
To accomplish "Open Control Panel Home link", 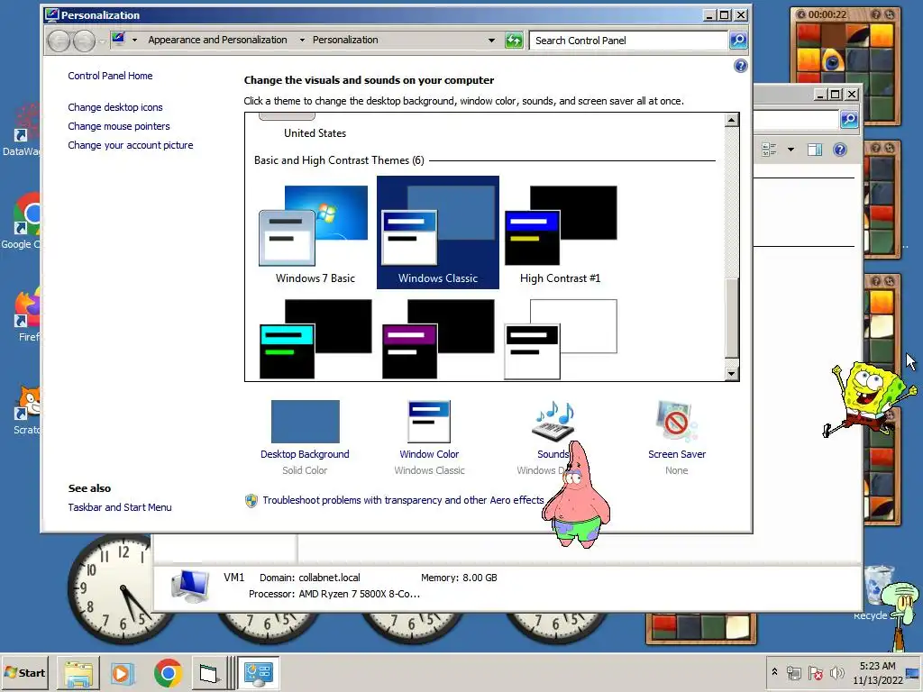I will point(110,76).
